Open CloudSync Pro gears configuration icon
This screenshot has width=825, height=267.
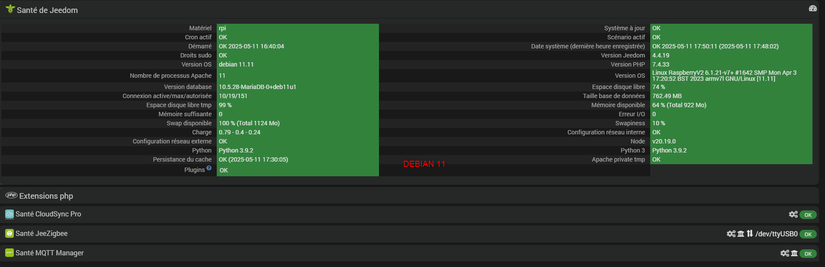pyautogui.click(x=793, y=214)
